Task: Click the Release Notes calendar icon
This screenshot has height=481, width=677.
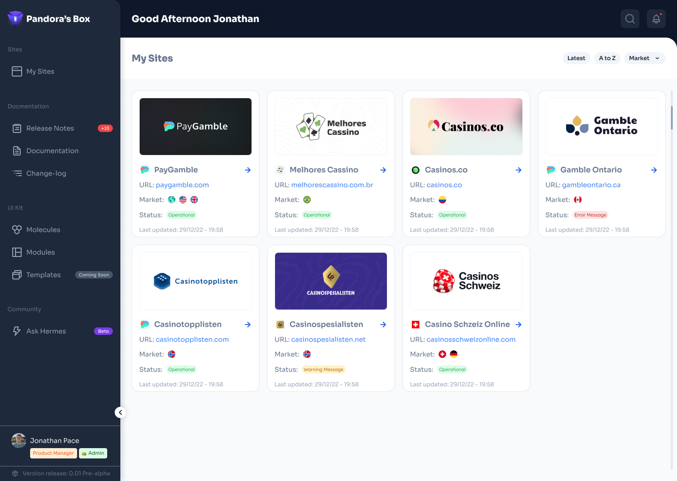Action: click(x=17, y=128)
